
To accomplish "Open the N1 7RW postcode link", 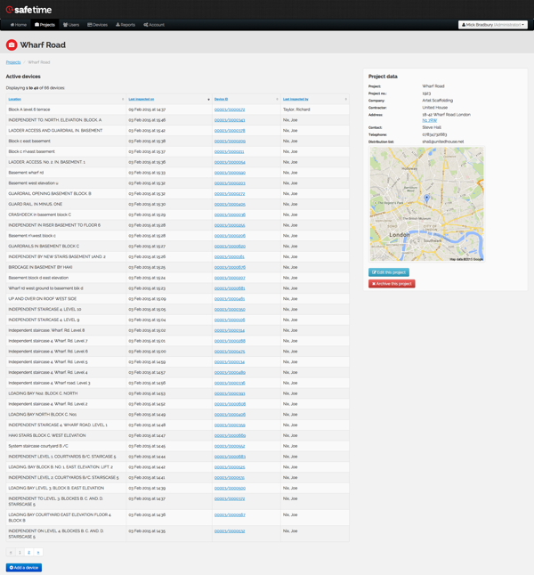I will point(429,120).
